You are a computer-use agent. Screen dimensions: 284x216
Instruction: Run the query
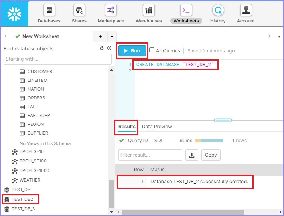tap(132, 51)
